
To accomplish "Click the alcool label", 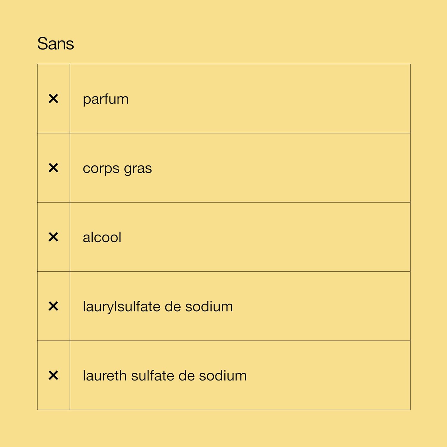I will pyautogui.click(x=102, y=238).
